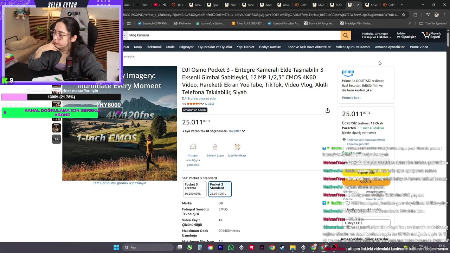Open the Hesap ve Listeler dropdown

[x=377, y=35]
